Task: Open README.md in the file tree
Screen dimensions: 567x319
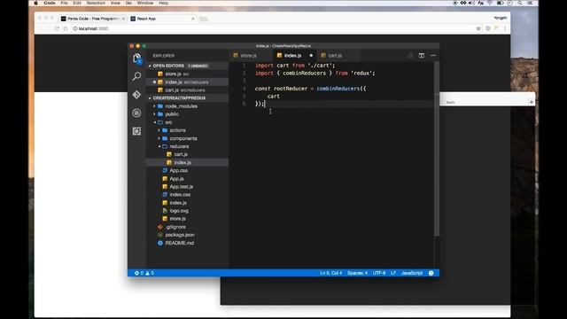Action: (187, 243)
